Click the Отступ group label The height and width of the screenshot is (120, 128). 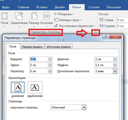pyautogui.click(x=104, y=14)
